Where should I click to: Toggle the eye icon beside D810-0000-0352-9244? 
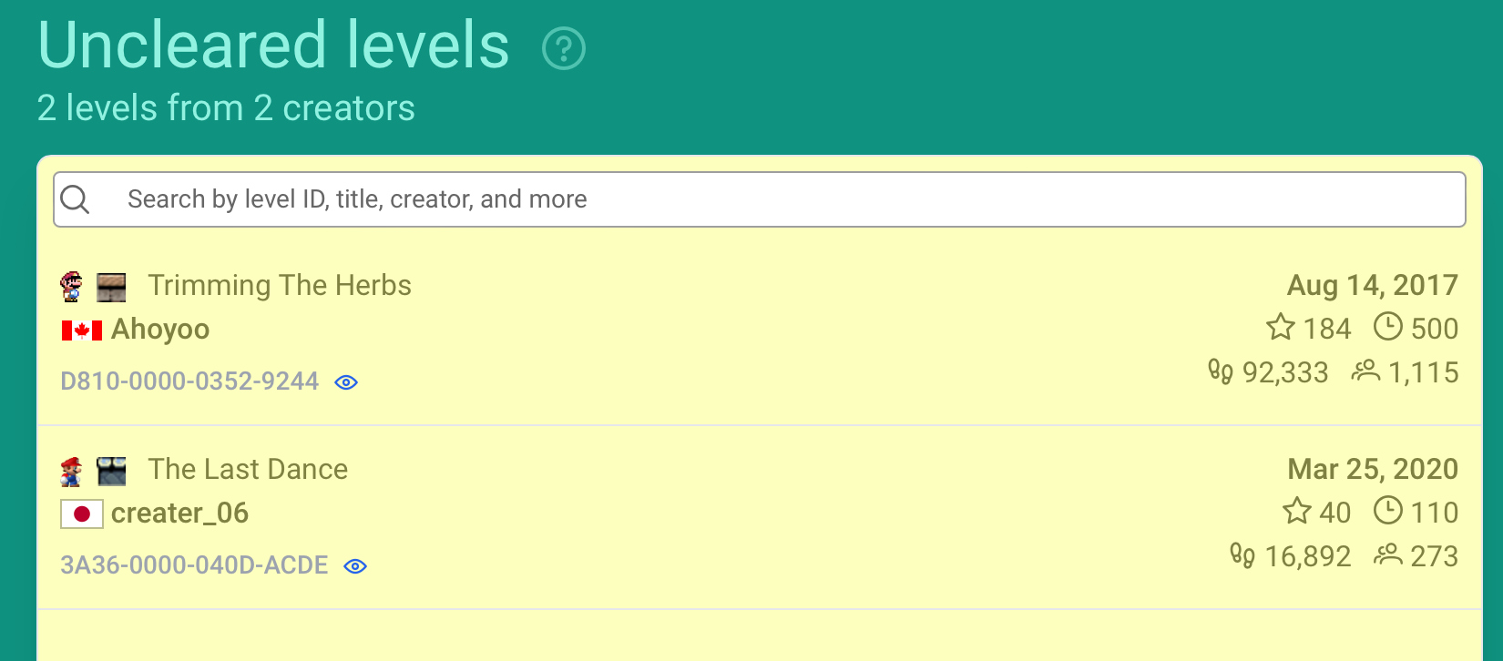(346, 382)
